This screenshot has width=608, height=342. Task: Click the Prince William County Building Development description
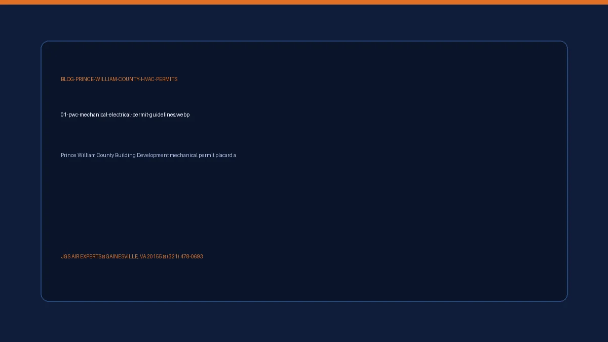click(x=148, y=156)
